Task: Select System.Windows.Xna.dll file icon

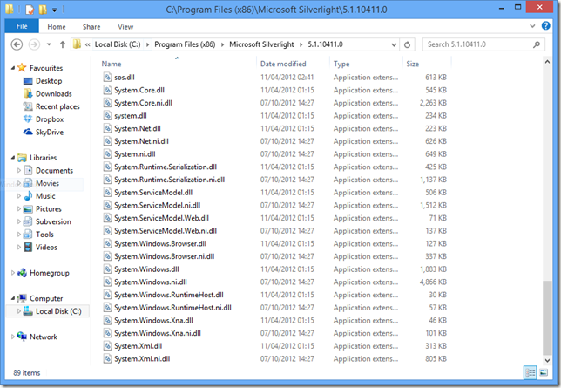Action: [107, 320]
